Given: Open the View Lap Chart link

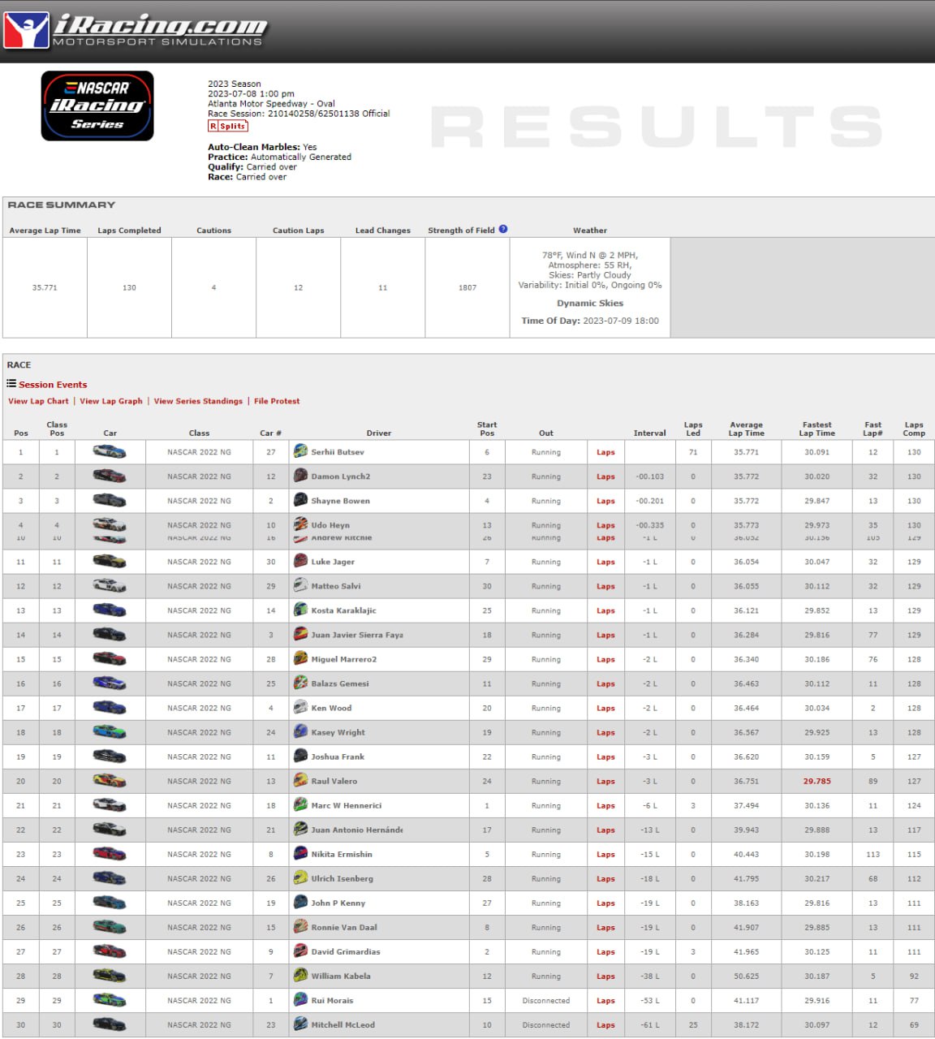Looking at the screenshot, I should pyautogui.click(x=38, y=401).
